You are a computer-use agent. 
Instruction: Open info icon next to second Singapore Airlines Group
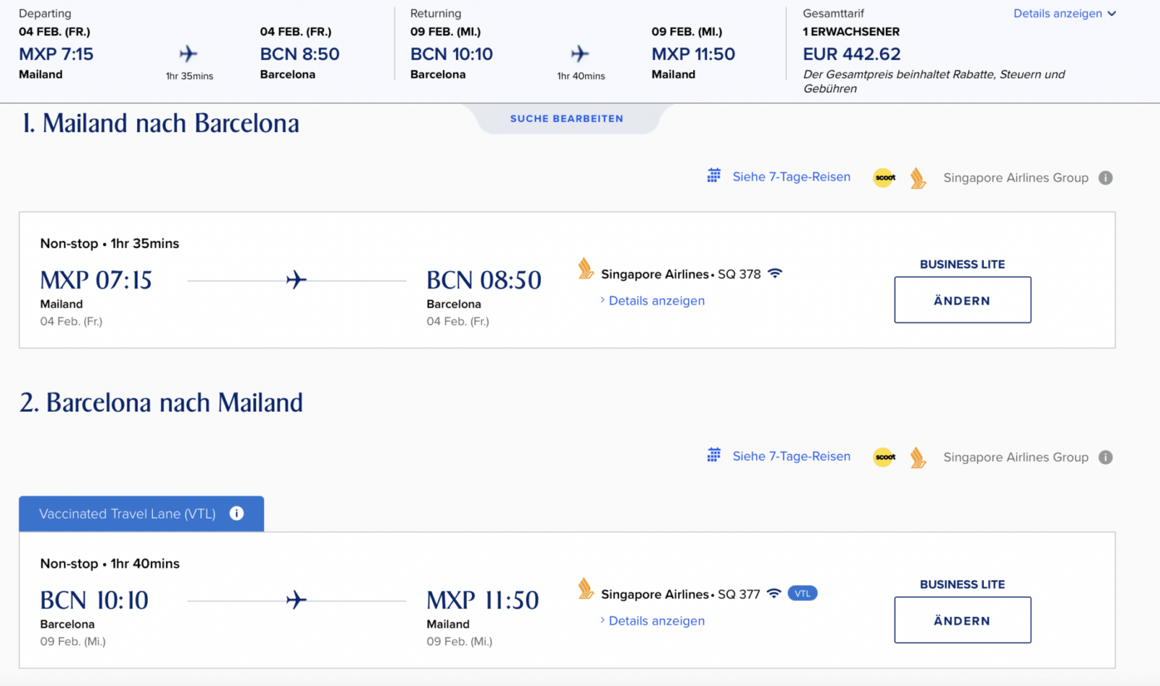(1106, 457)
